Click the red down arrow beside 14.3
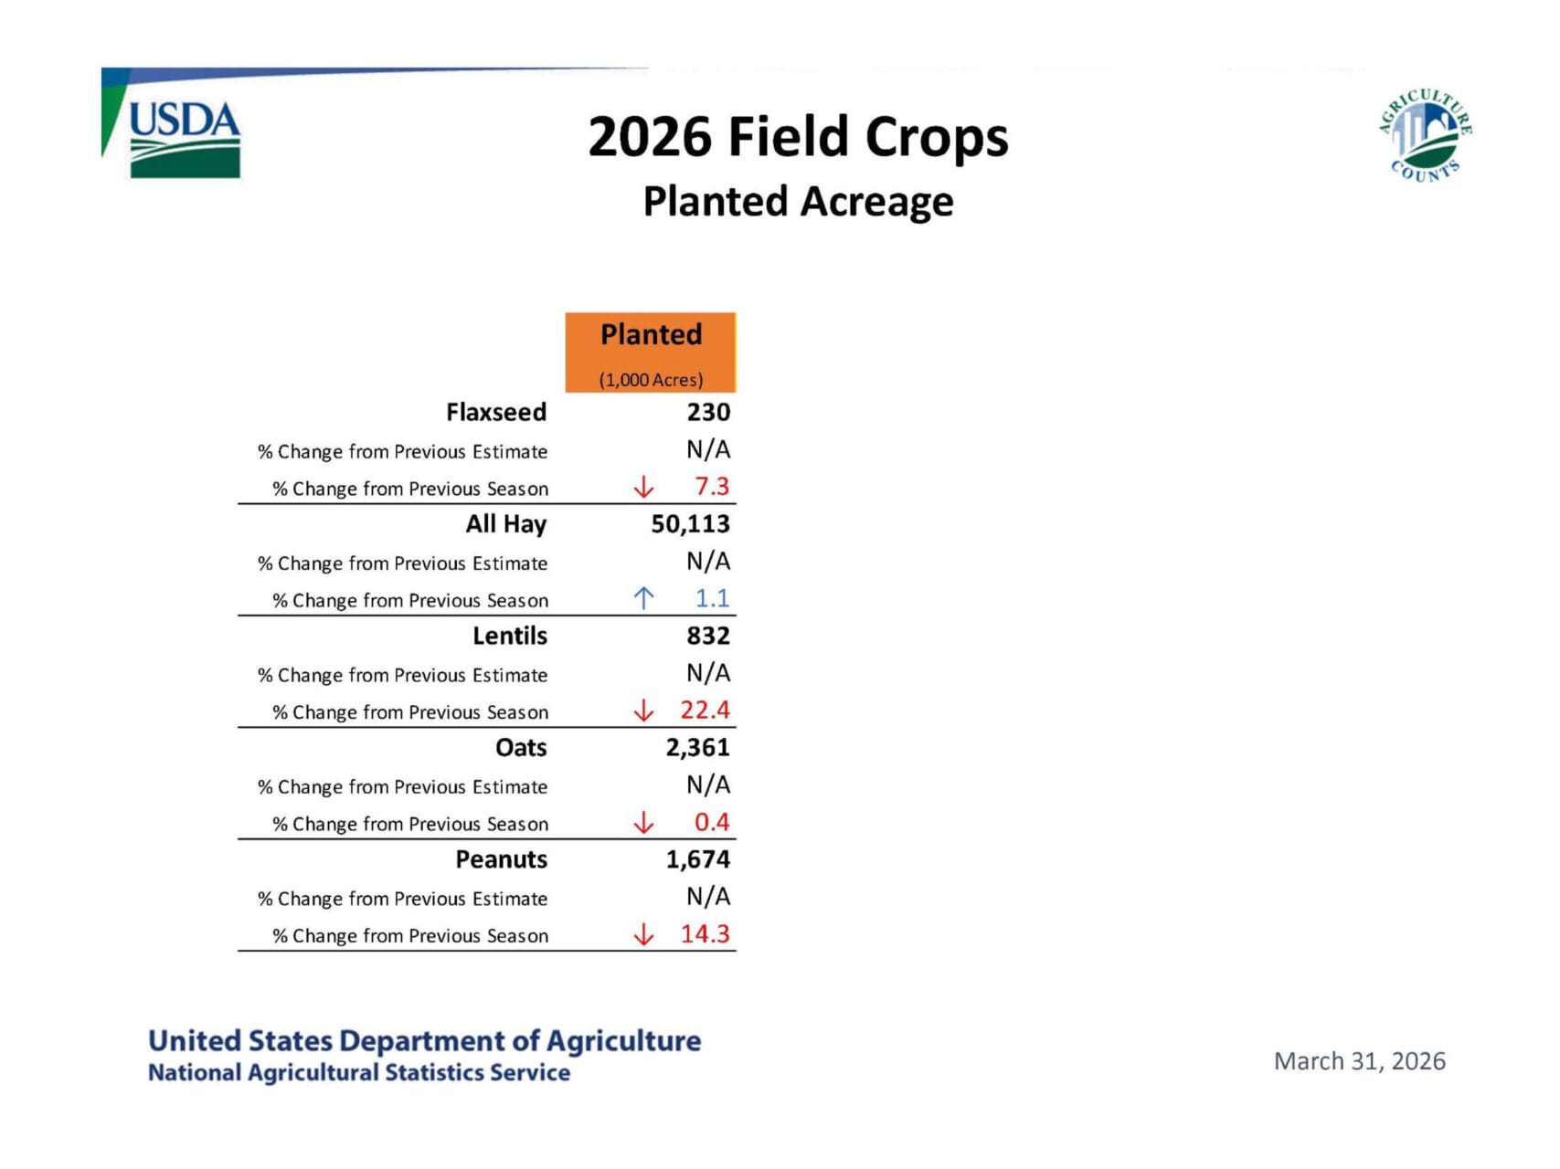The width and height of the screenshot is (1560, 1169). pos(643,934)
